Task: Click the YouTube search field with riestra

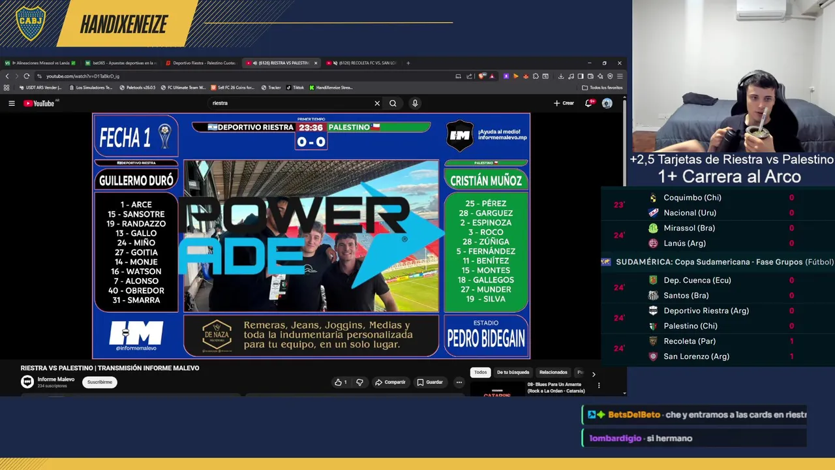Action: pyautogui.click(x=290, y=103)
